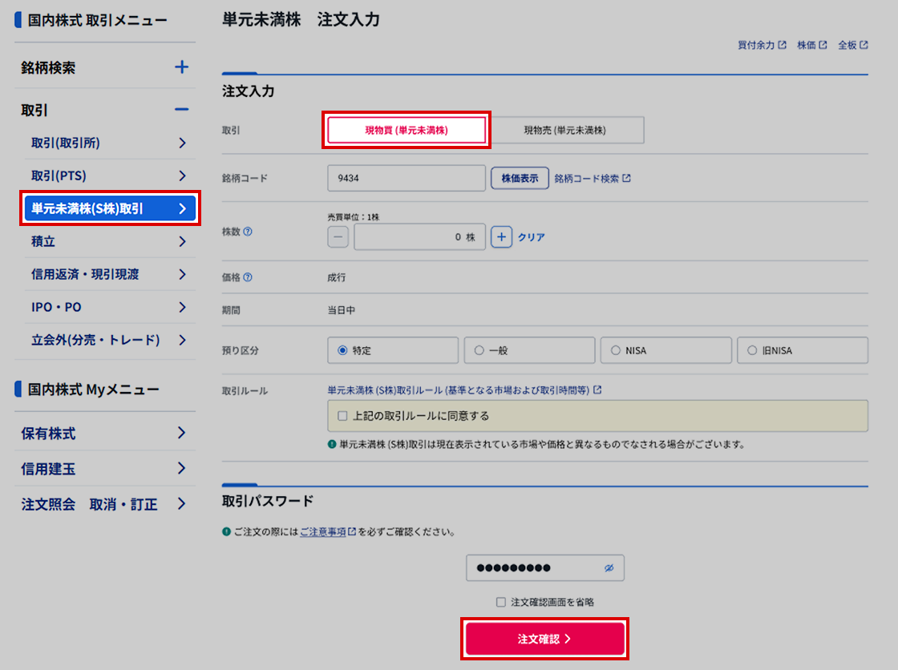Enable 注文確認画面を省略 checkbox
Image resolution: width=898 pixels, height=670 pixels.
coord(500,602)
